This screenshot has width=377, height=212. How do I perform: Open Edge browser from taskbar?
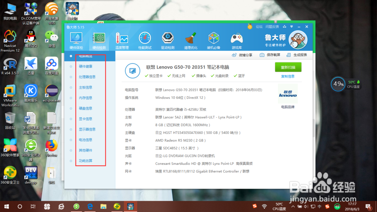(90, 206)
